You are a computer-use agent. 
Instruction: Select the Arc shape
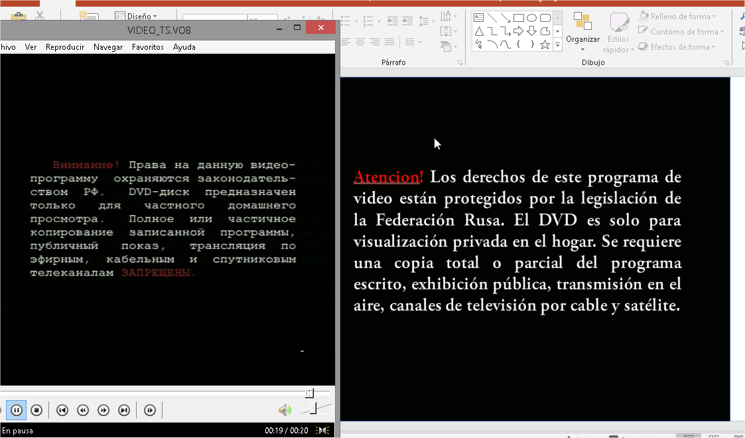[492, 44]
